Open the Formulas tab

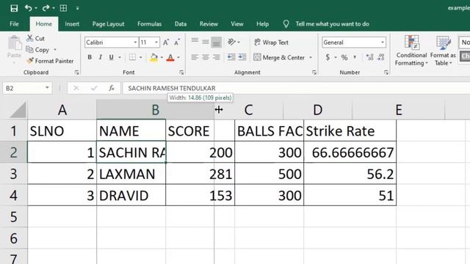tap(149, 24)
